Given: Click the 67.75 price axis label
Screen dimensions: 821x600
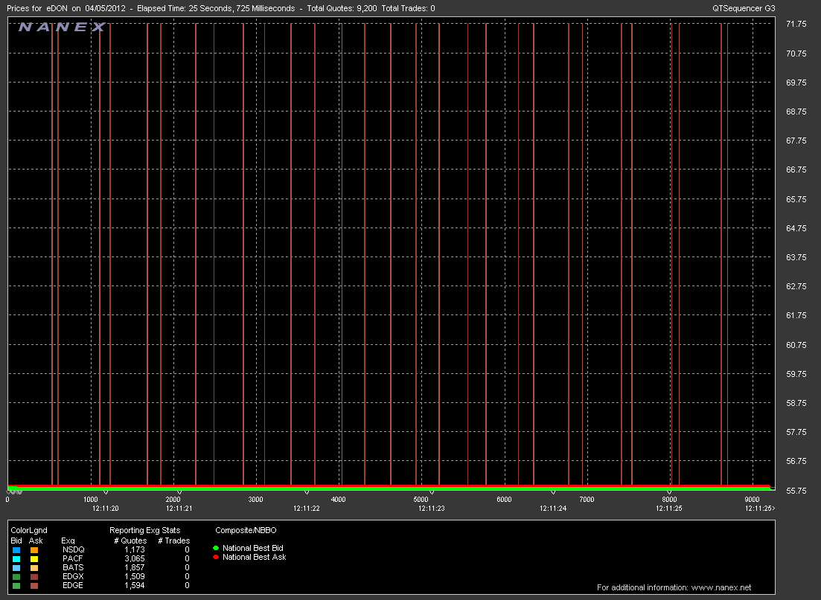Looking at the screenshot, I should (796, 141).
